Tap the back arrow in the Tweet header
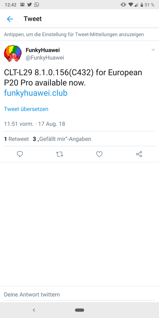The width and height of the screenshot is (159, 318). (10, 19)
